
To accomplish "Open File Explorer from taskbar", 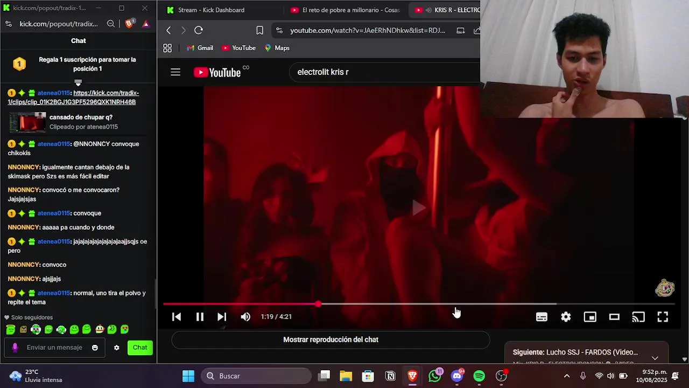I will click(x=346, y=376).
